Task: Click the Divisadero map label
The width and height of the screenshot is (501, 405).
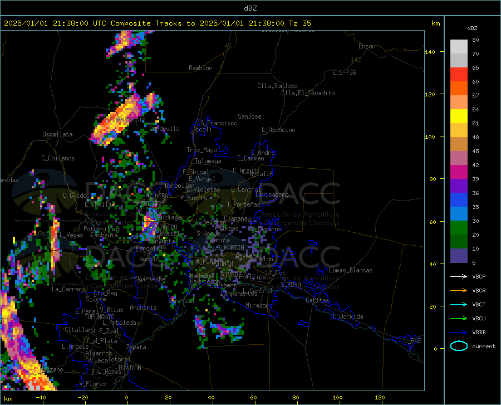Action: (272, 194)
